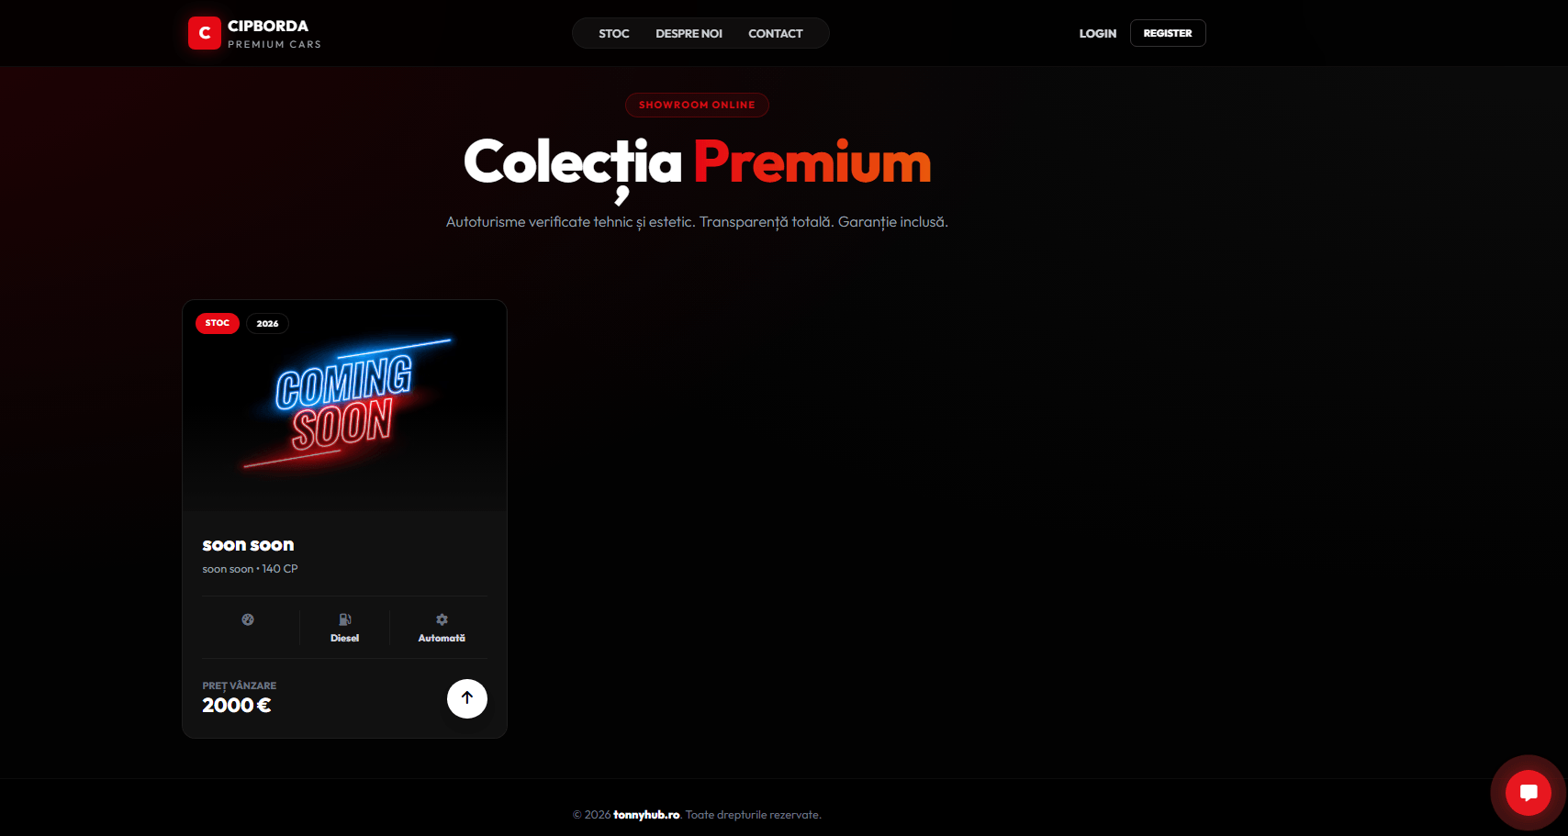This screenshot has width=1568, height=836.
Task: Open the Coming Soon car thumbnail
Action: click(x=345, y=406)
